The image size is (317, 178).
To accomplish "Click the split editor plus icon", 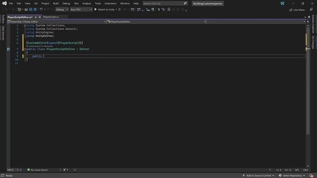I will tap(308, 22).
